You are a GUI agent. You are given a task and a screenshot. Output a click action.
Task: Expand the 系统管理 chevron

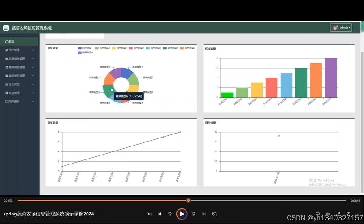(33, 93)
